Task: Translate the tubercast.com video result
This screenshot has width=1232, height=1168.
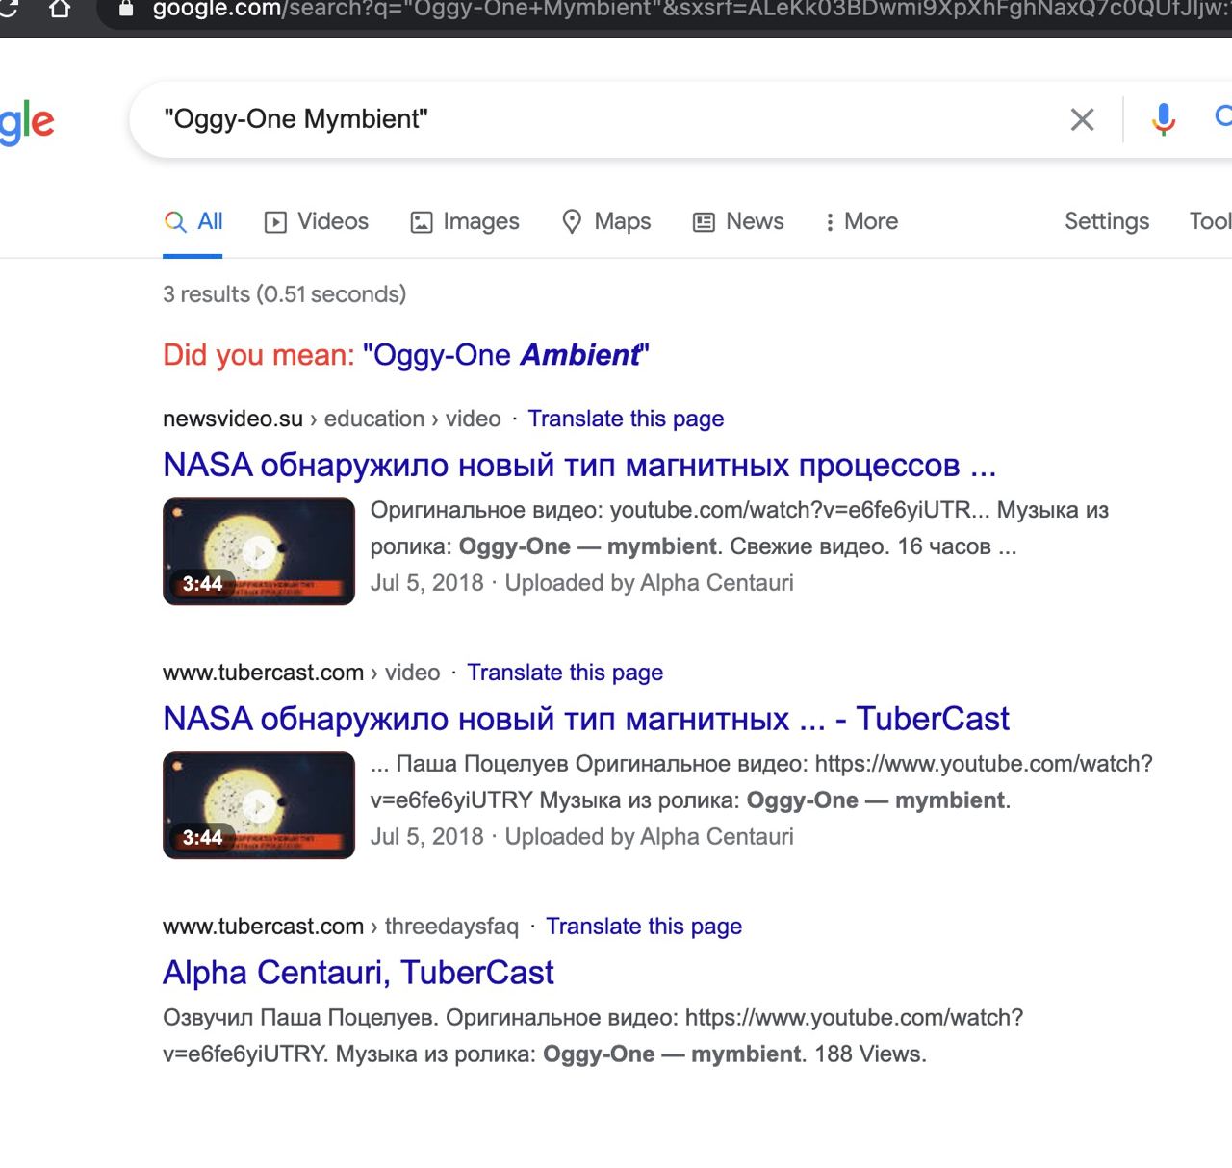Action: 565,673
